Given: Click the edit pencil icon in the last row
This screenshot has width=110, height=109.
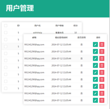Looking at the screenshot, I should (95, 100).
